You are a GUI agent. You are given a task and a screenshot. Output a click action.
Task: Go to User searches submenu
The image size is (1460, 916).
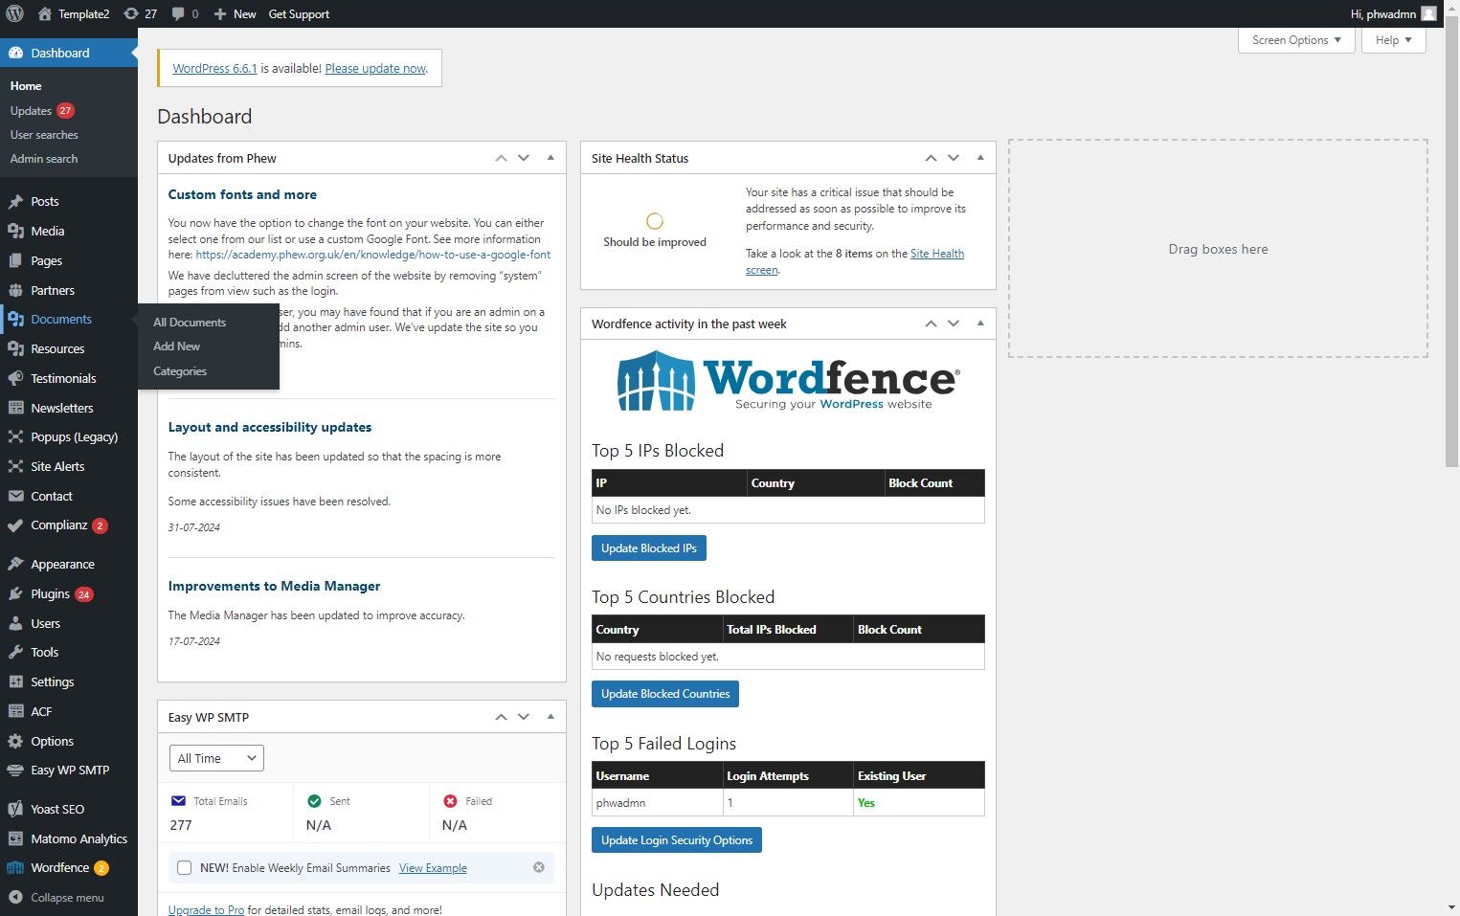(x=44, y=135)
